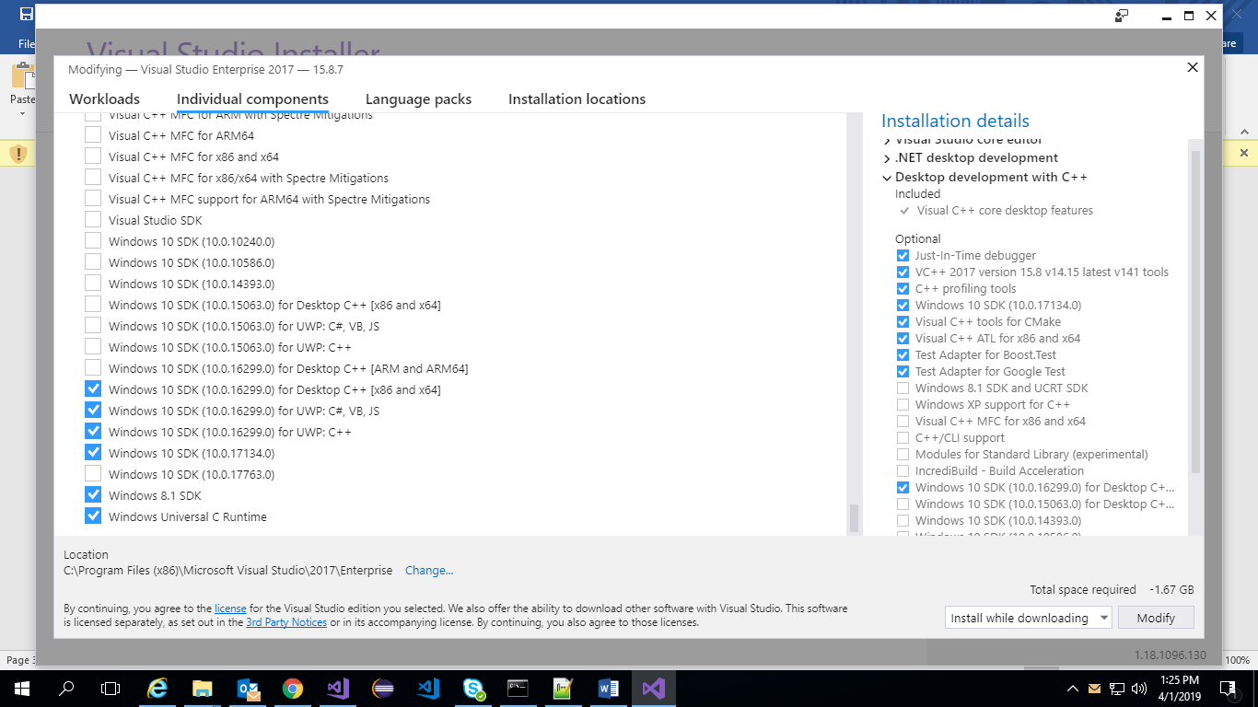Open Outlook from the taskbar

click(x=248, y=688)
